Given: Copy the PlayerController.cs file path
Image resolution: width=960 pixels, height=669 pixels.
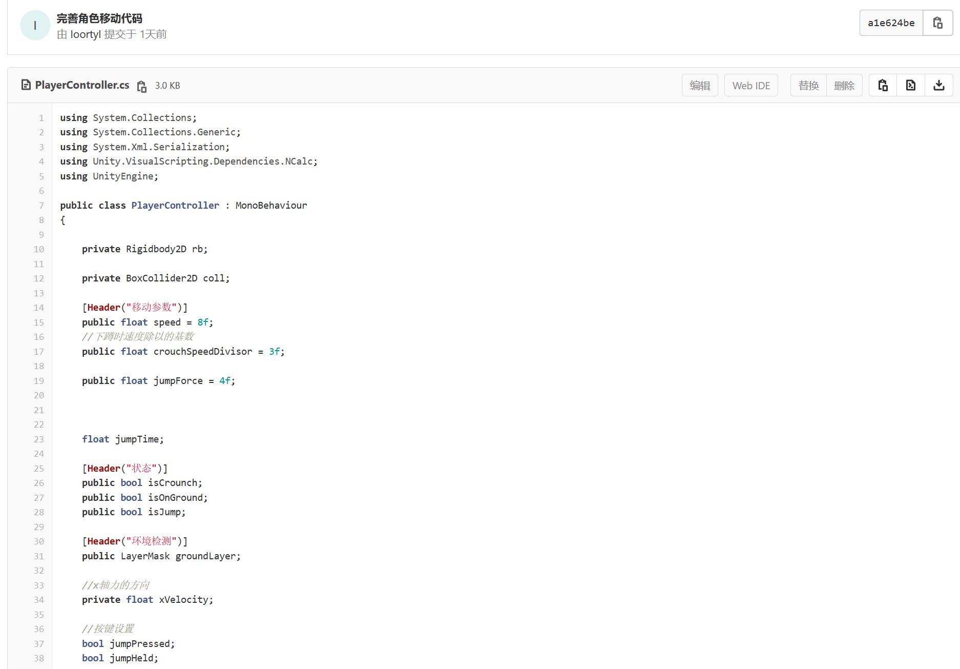Looking at the screenshot, I should coord(142,86).
